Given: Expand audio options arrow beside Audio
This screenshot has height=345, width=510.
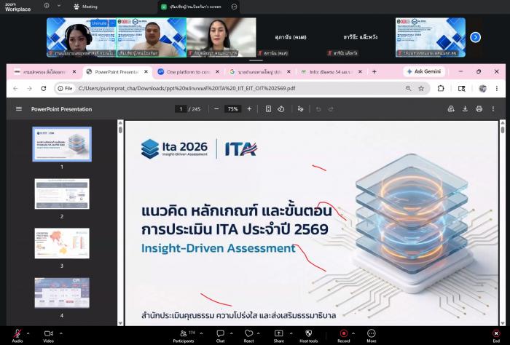Looking at the screenshot, I should coord(28,333).
